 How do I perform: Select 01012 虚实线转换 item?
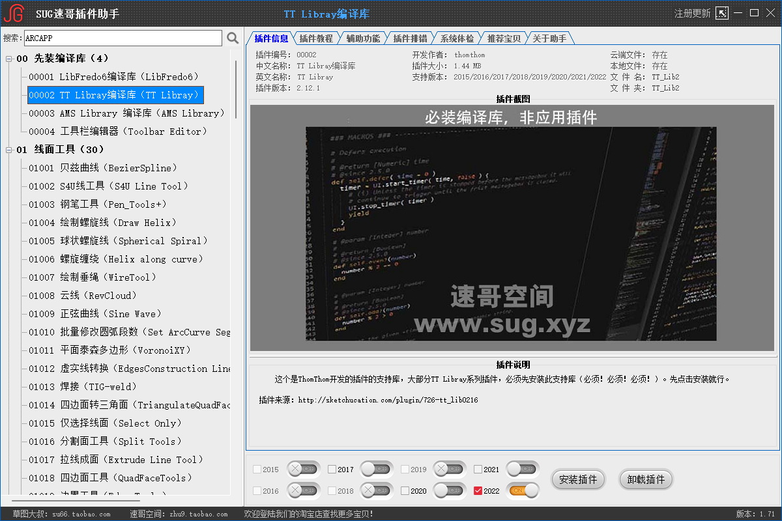click(129, 369)
